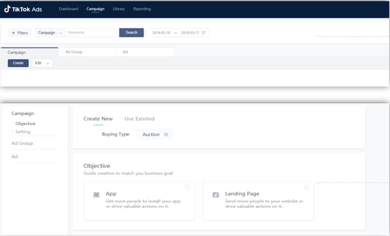
Task: Click the Landing Page objective icon
Action: click(216, 195)
